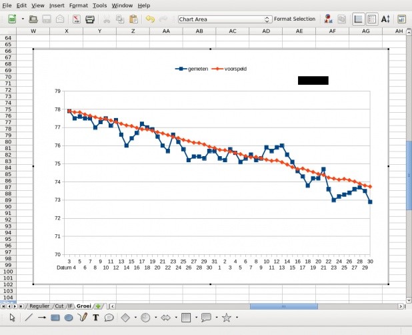Click the Undo arrow icon
The image size is (412, 335).
point(149,19)
